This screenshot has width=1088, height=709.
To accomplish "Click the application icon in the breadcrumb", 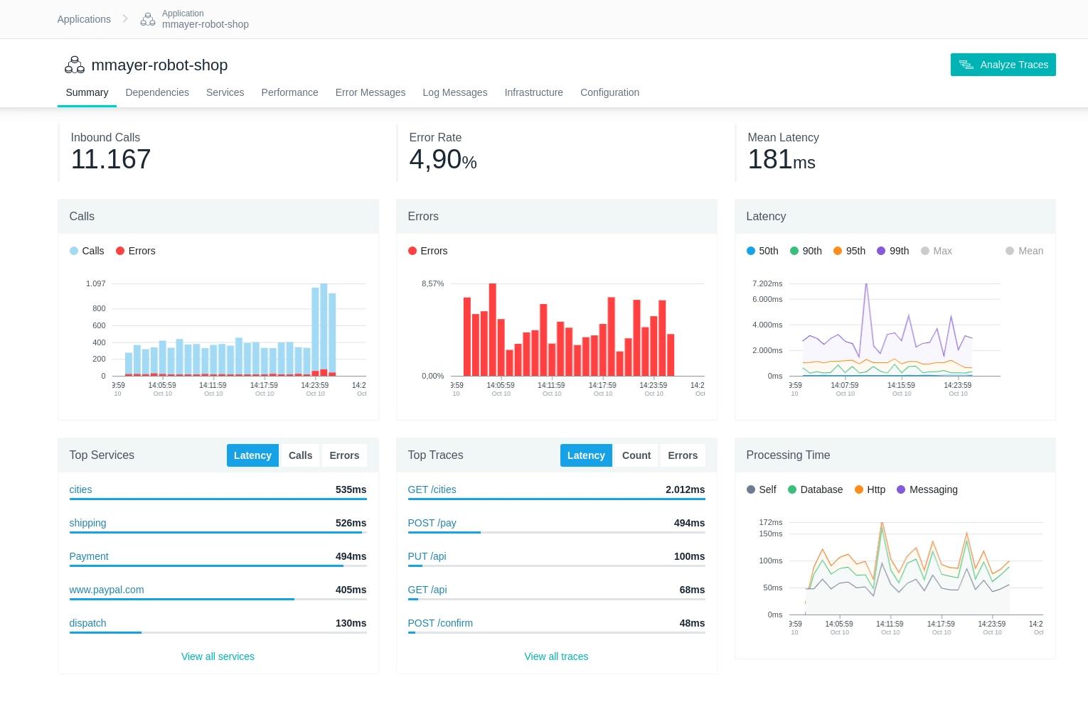I will click(148, 19).
